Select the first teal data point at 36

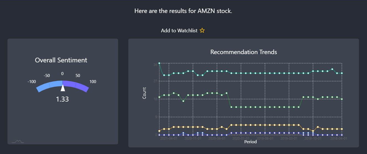(x=159, y=63)
